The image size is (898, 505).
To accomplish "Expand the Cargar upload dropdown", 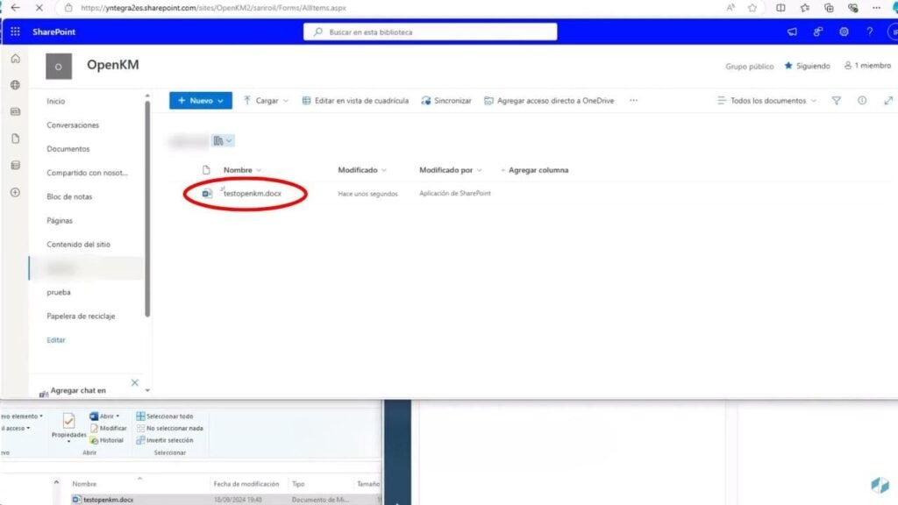I will coord(286,101).
